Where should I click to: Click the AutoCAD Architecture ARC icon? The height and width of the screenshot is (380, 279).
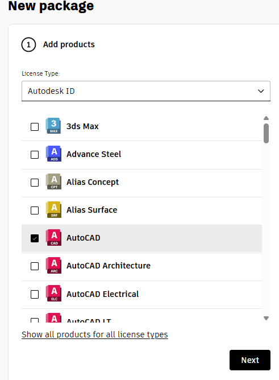click(53, 266)
